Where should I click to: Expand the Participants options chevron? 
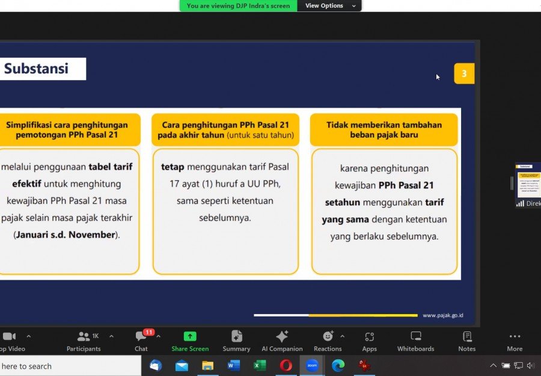[x=111, y=336]
